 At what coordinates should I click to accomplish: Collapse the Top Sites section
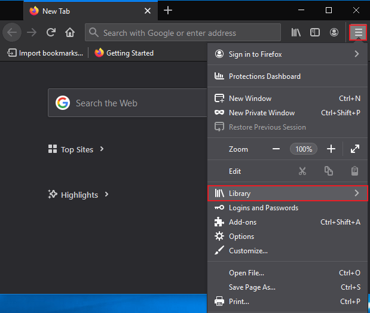(76, 149)
